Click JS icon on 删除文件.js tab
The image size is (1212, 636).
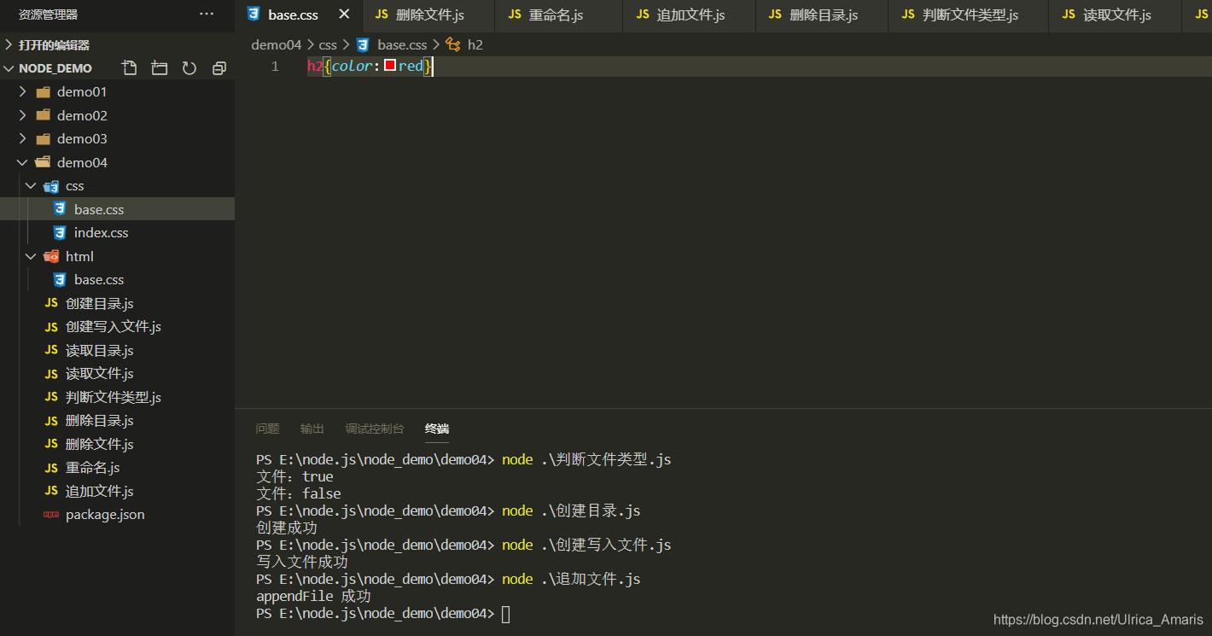click(x=382, y=15)
